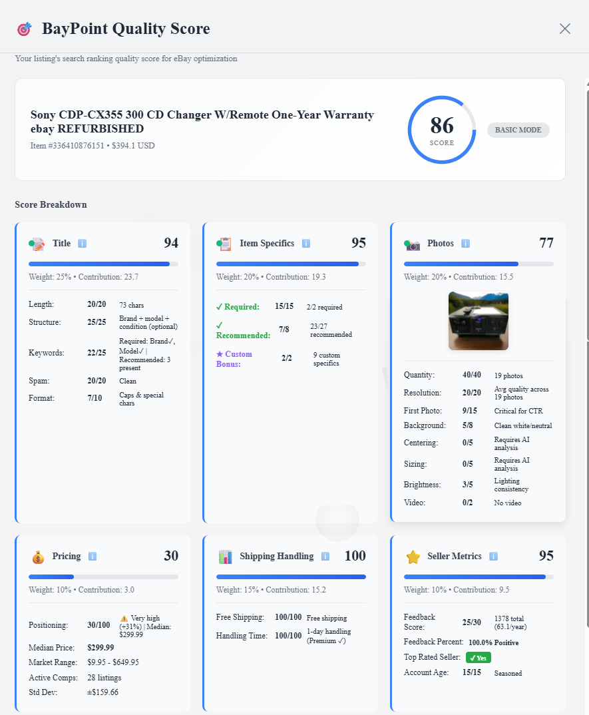Click the BayPoint target logo icon
Viewport: 589px width, 715px height.
pos(24,29)
